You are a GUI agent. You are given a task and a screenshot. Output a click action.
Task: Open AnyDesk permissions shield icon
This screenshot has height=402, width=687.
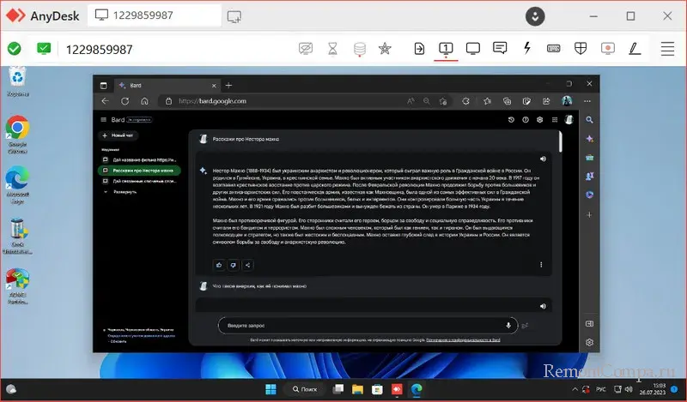[x=581, y=49]
